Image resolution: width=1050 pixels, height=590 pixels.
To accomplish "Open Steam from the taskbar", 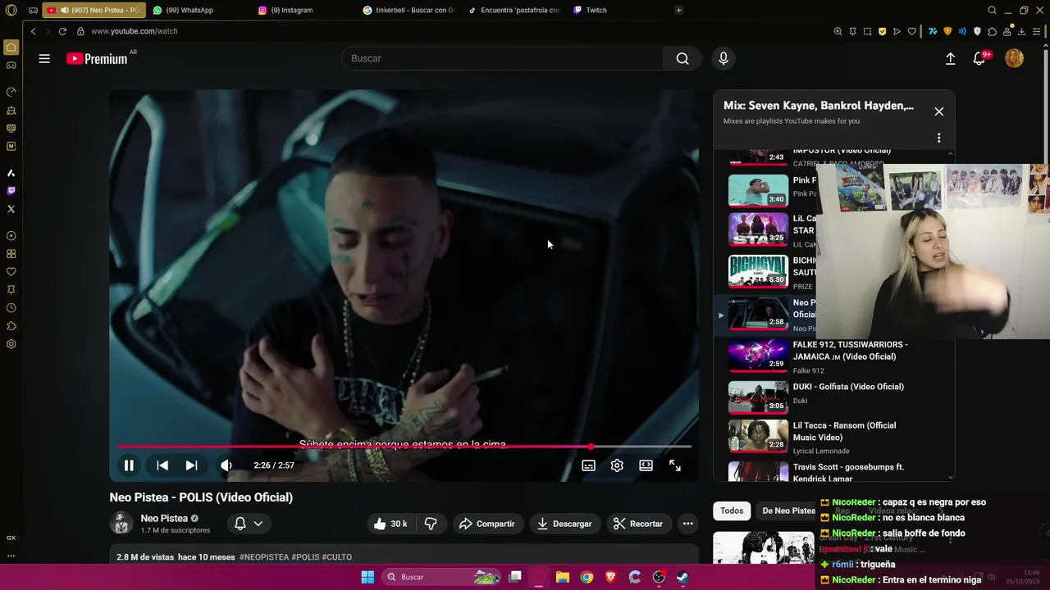I will coord(682,577).
